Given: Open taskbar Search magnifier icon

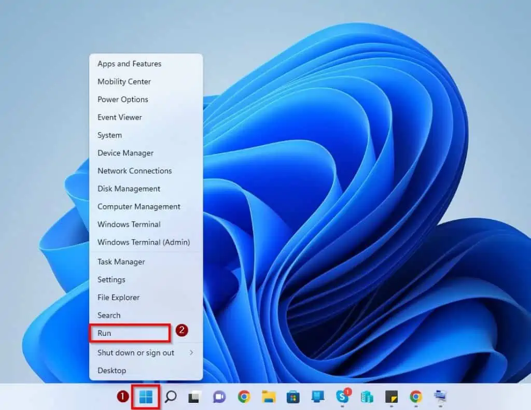Looking at the screenshot, I should point(171,397).
